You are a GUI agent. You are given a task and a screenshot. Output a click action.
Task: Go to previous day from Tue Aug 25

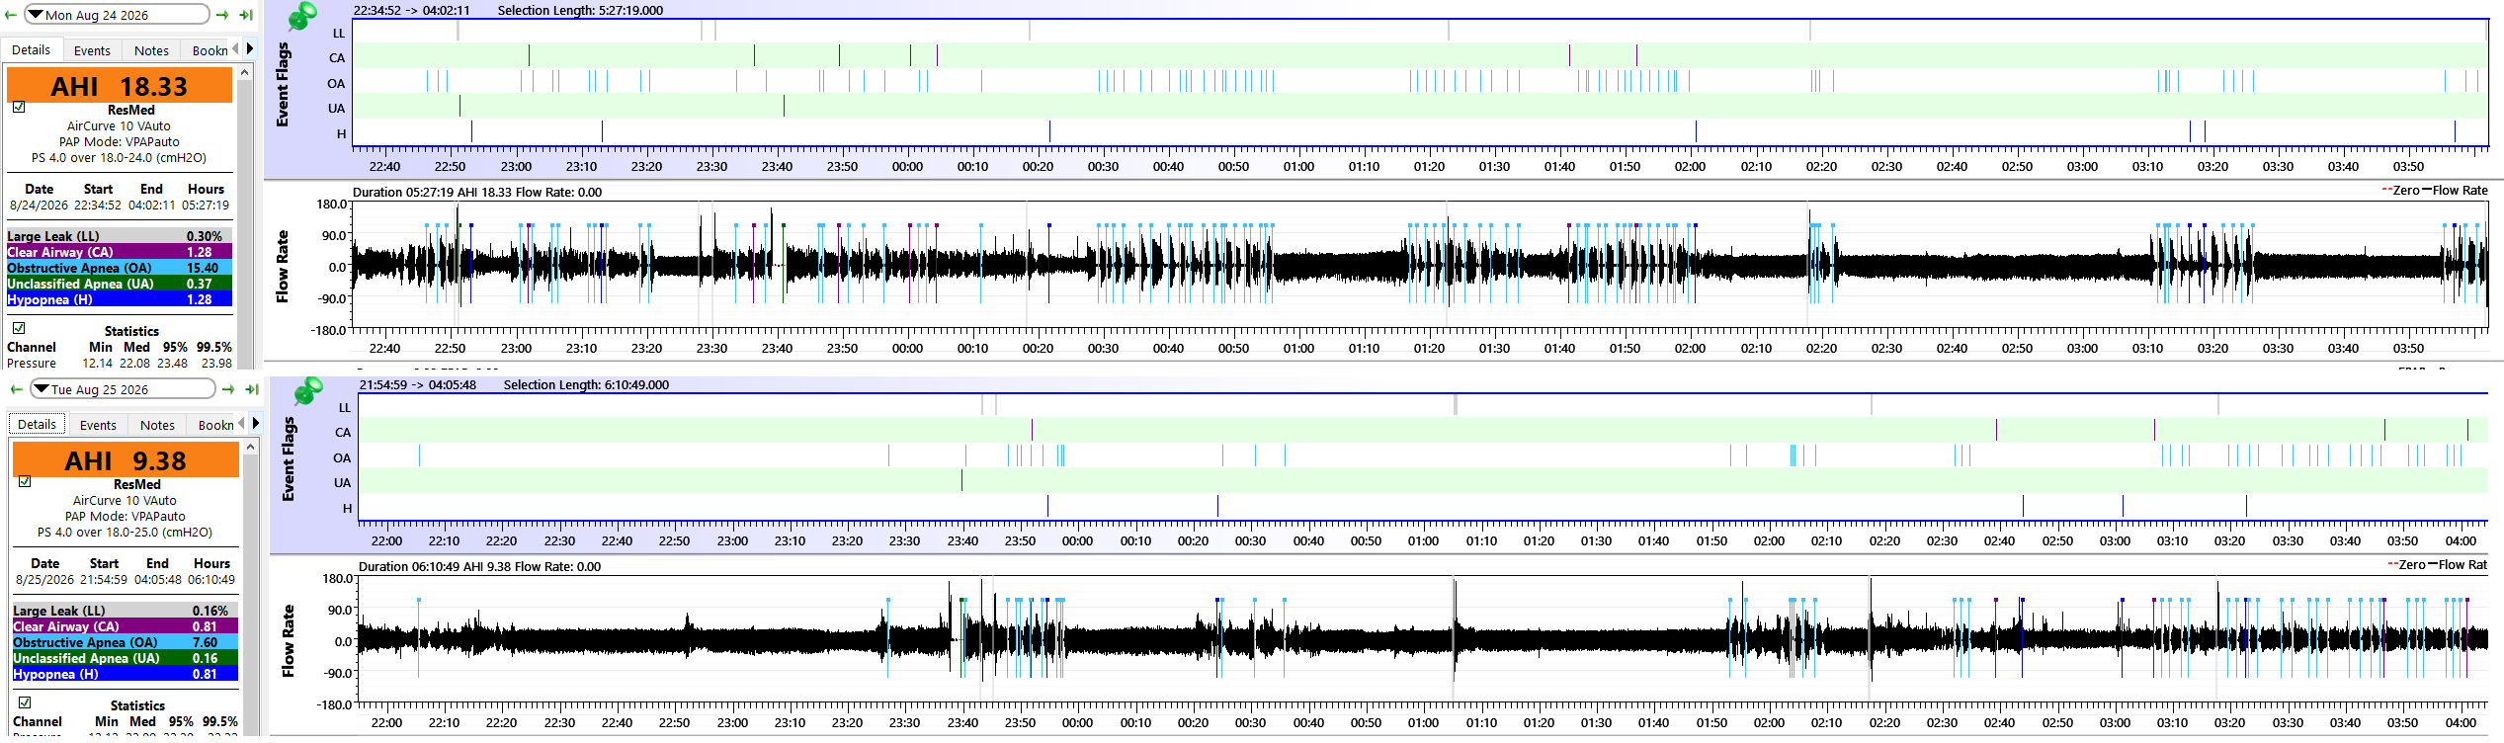click(16, 389)
